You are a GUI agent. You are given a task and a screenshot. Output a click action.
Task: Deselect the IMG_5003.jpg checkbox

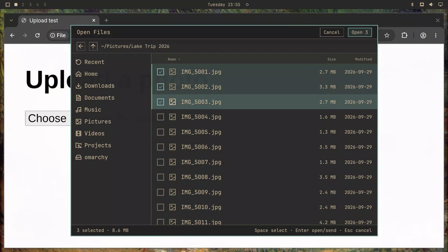(x=161, y=102)
